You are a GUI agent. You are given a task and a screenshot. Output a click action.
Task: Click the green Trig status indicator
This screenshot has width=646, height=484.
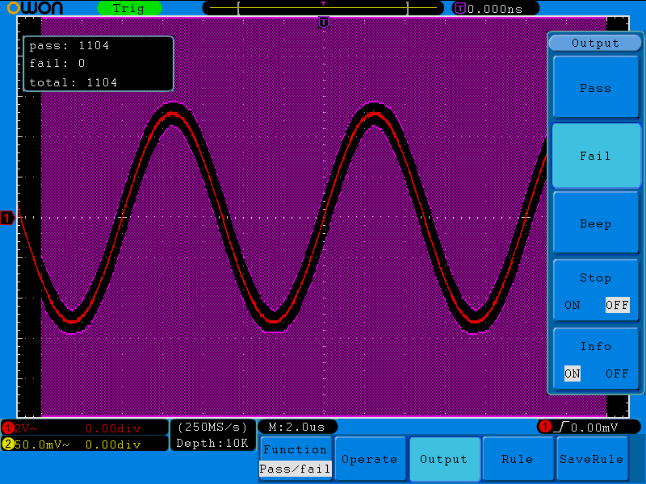point(129,8)
